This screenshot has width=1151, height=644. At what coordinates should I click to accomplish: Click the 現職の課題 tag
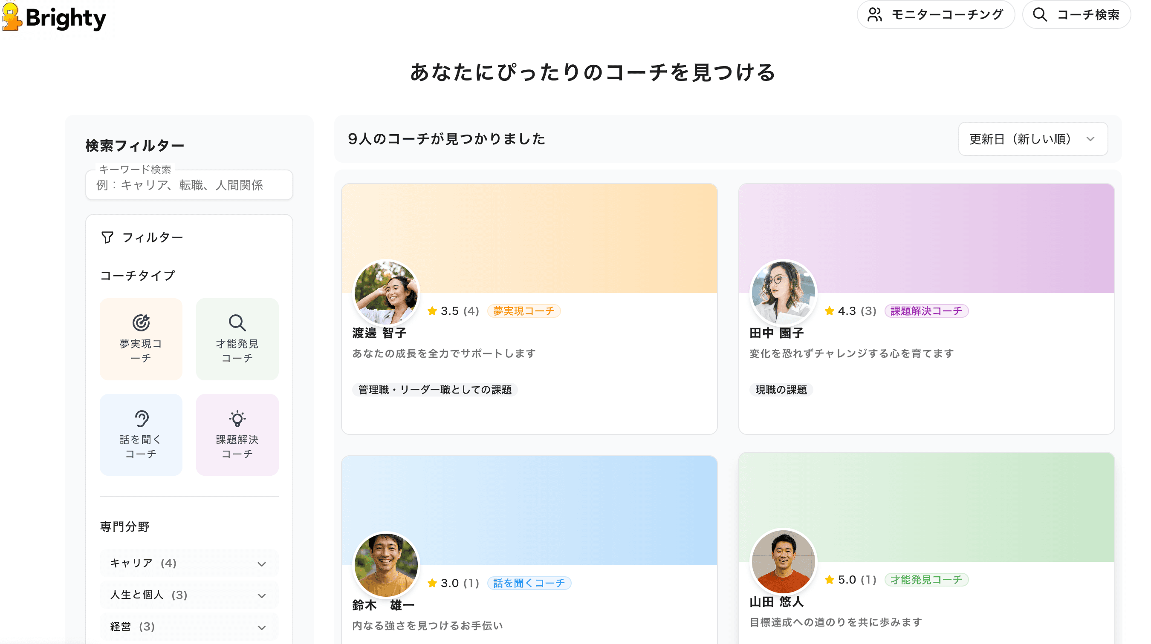[781, 390]
